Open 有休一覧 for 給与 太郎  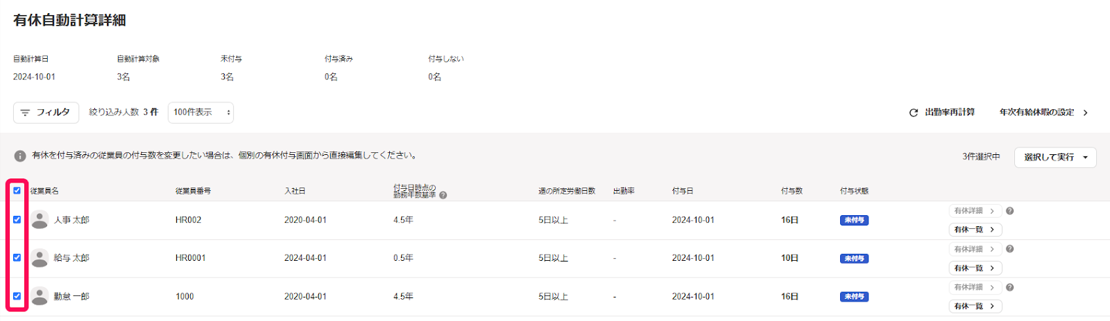[975, 268]
